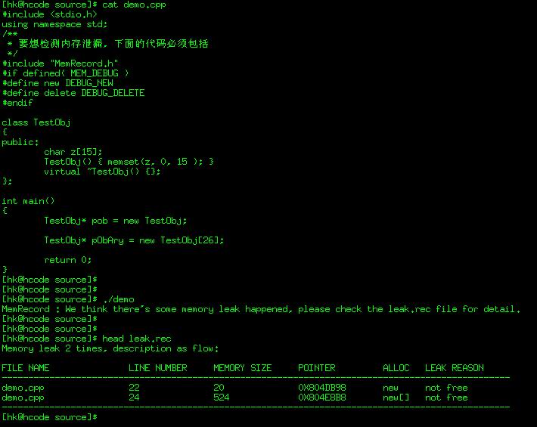Click the 'new TestObj[26]' array allocation line

click(x=134, y=240)
